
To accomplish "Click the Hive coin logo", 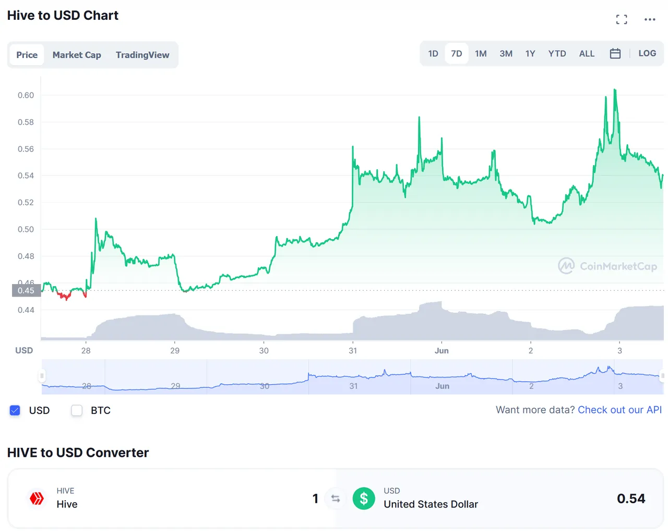I will (37, 498).
